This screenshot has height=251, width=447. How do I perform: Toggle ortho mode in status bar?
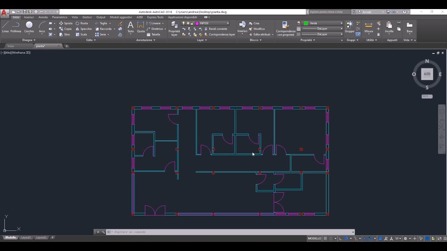pos(341,238)
